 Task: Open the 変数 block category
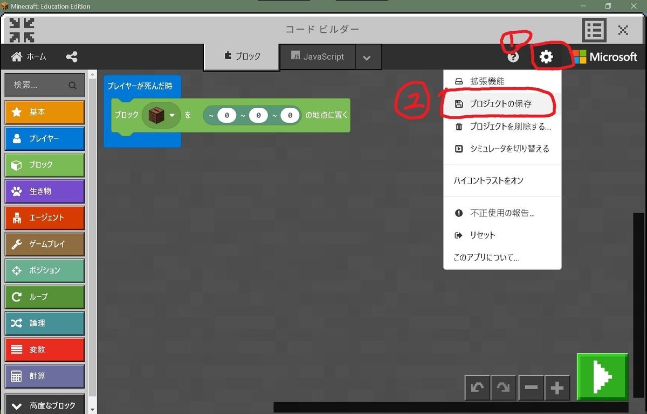(x=45, y=349)
